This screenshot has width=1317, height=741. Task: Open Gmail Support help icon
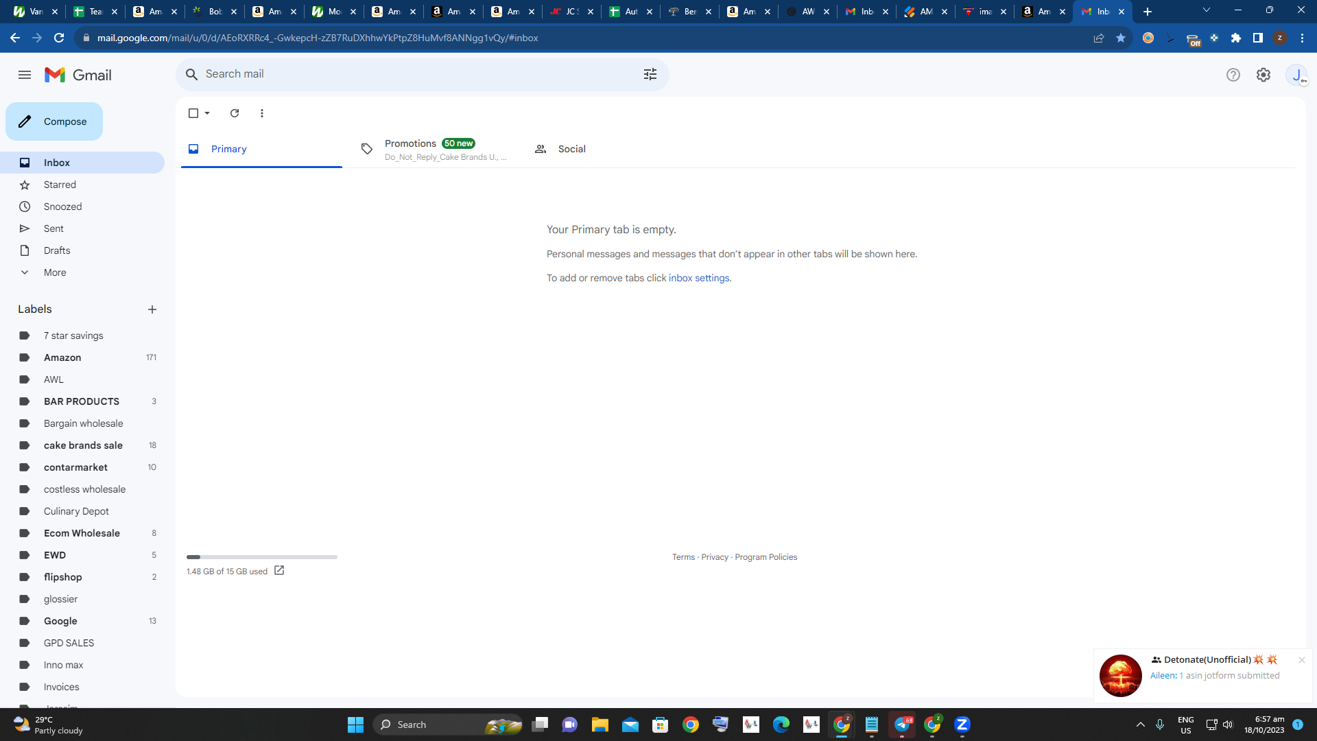pos(1233,75)
